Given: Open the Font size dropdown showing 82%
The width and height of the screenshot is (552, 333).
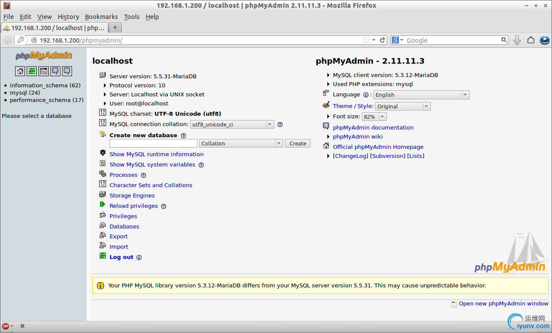Looking at the screenshot, I should 374,117.
